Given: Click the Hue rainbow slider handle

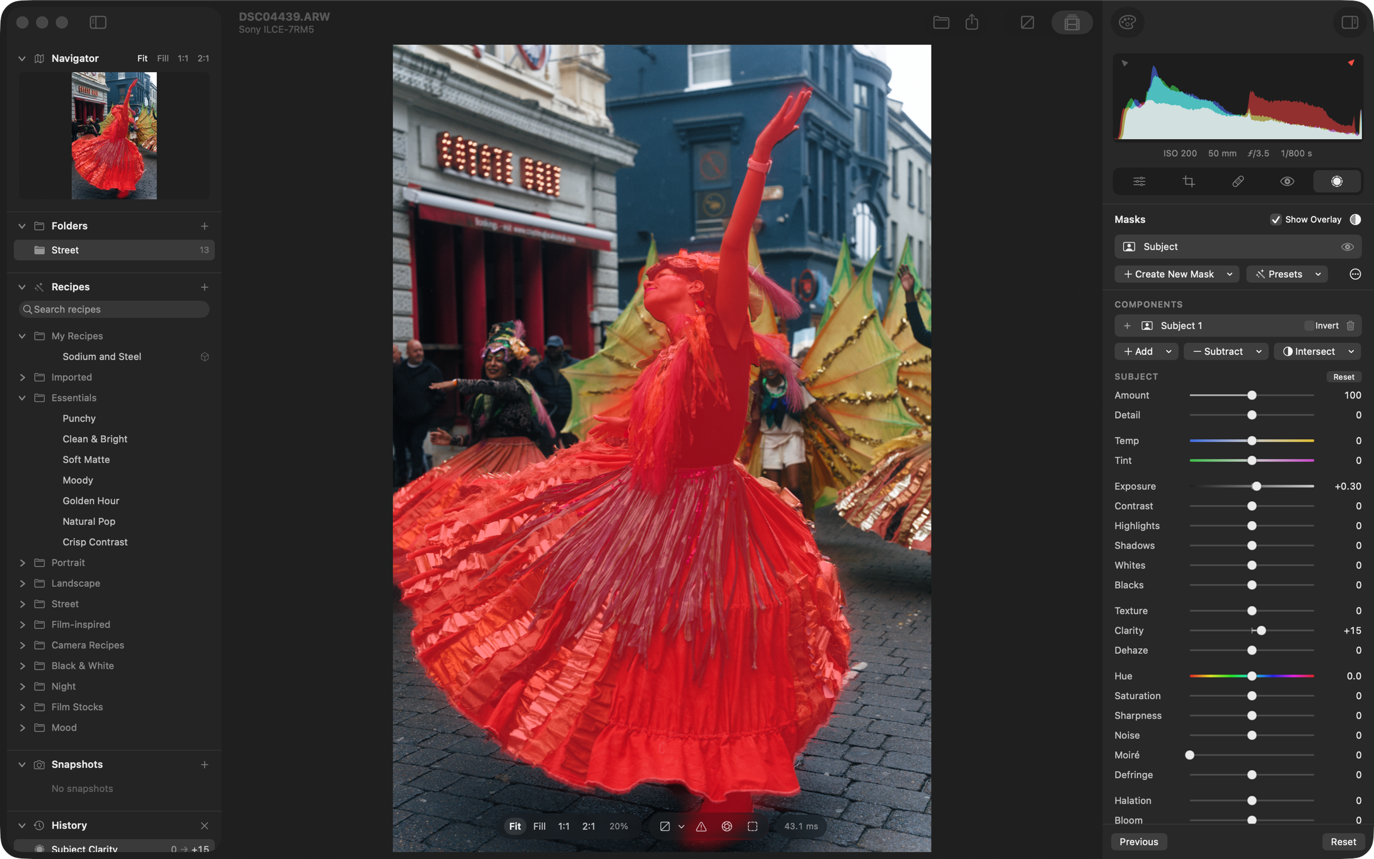Looking at the screenshot, I should [1252, 676].
